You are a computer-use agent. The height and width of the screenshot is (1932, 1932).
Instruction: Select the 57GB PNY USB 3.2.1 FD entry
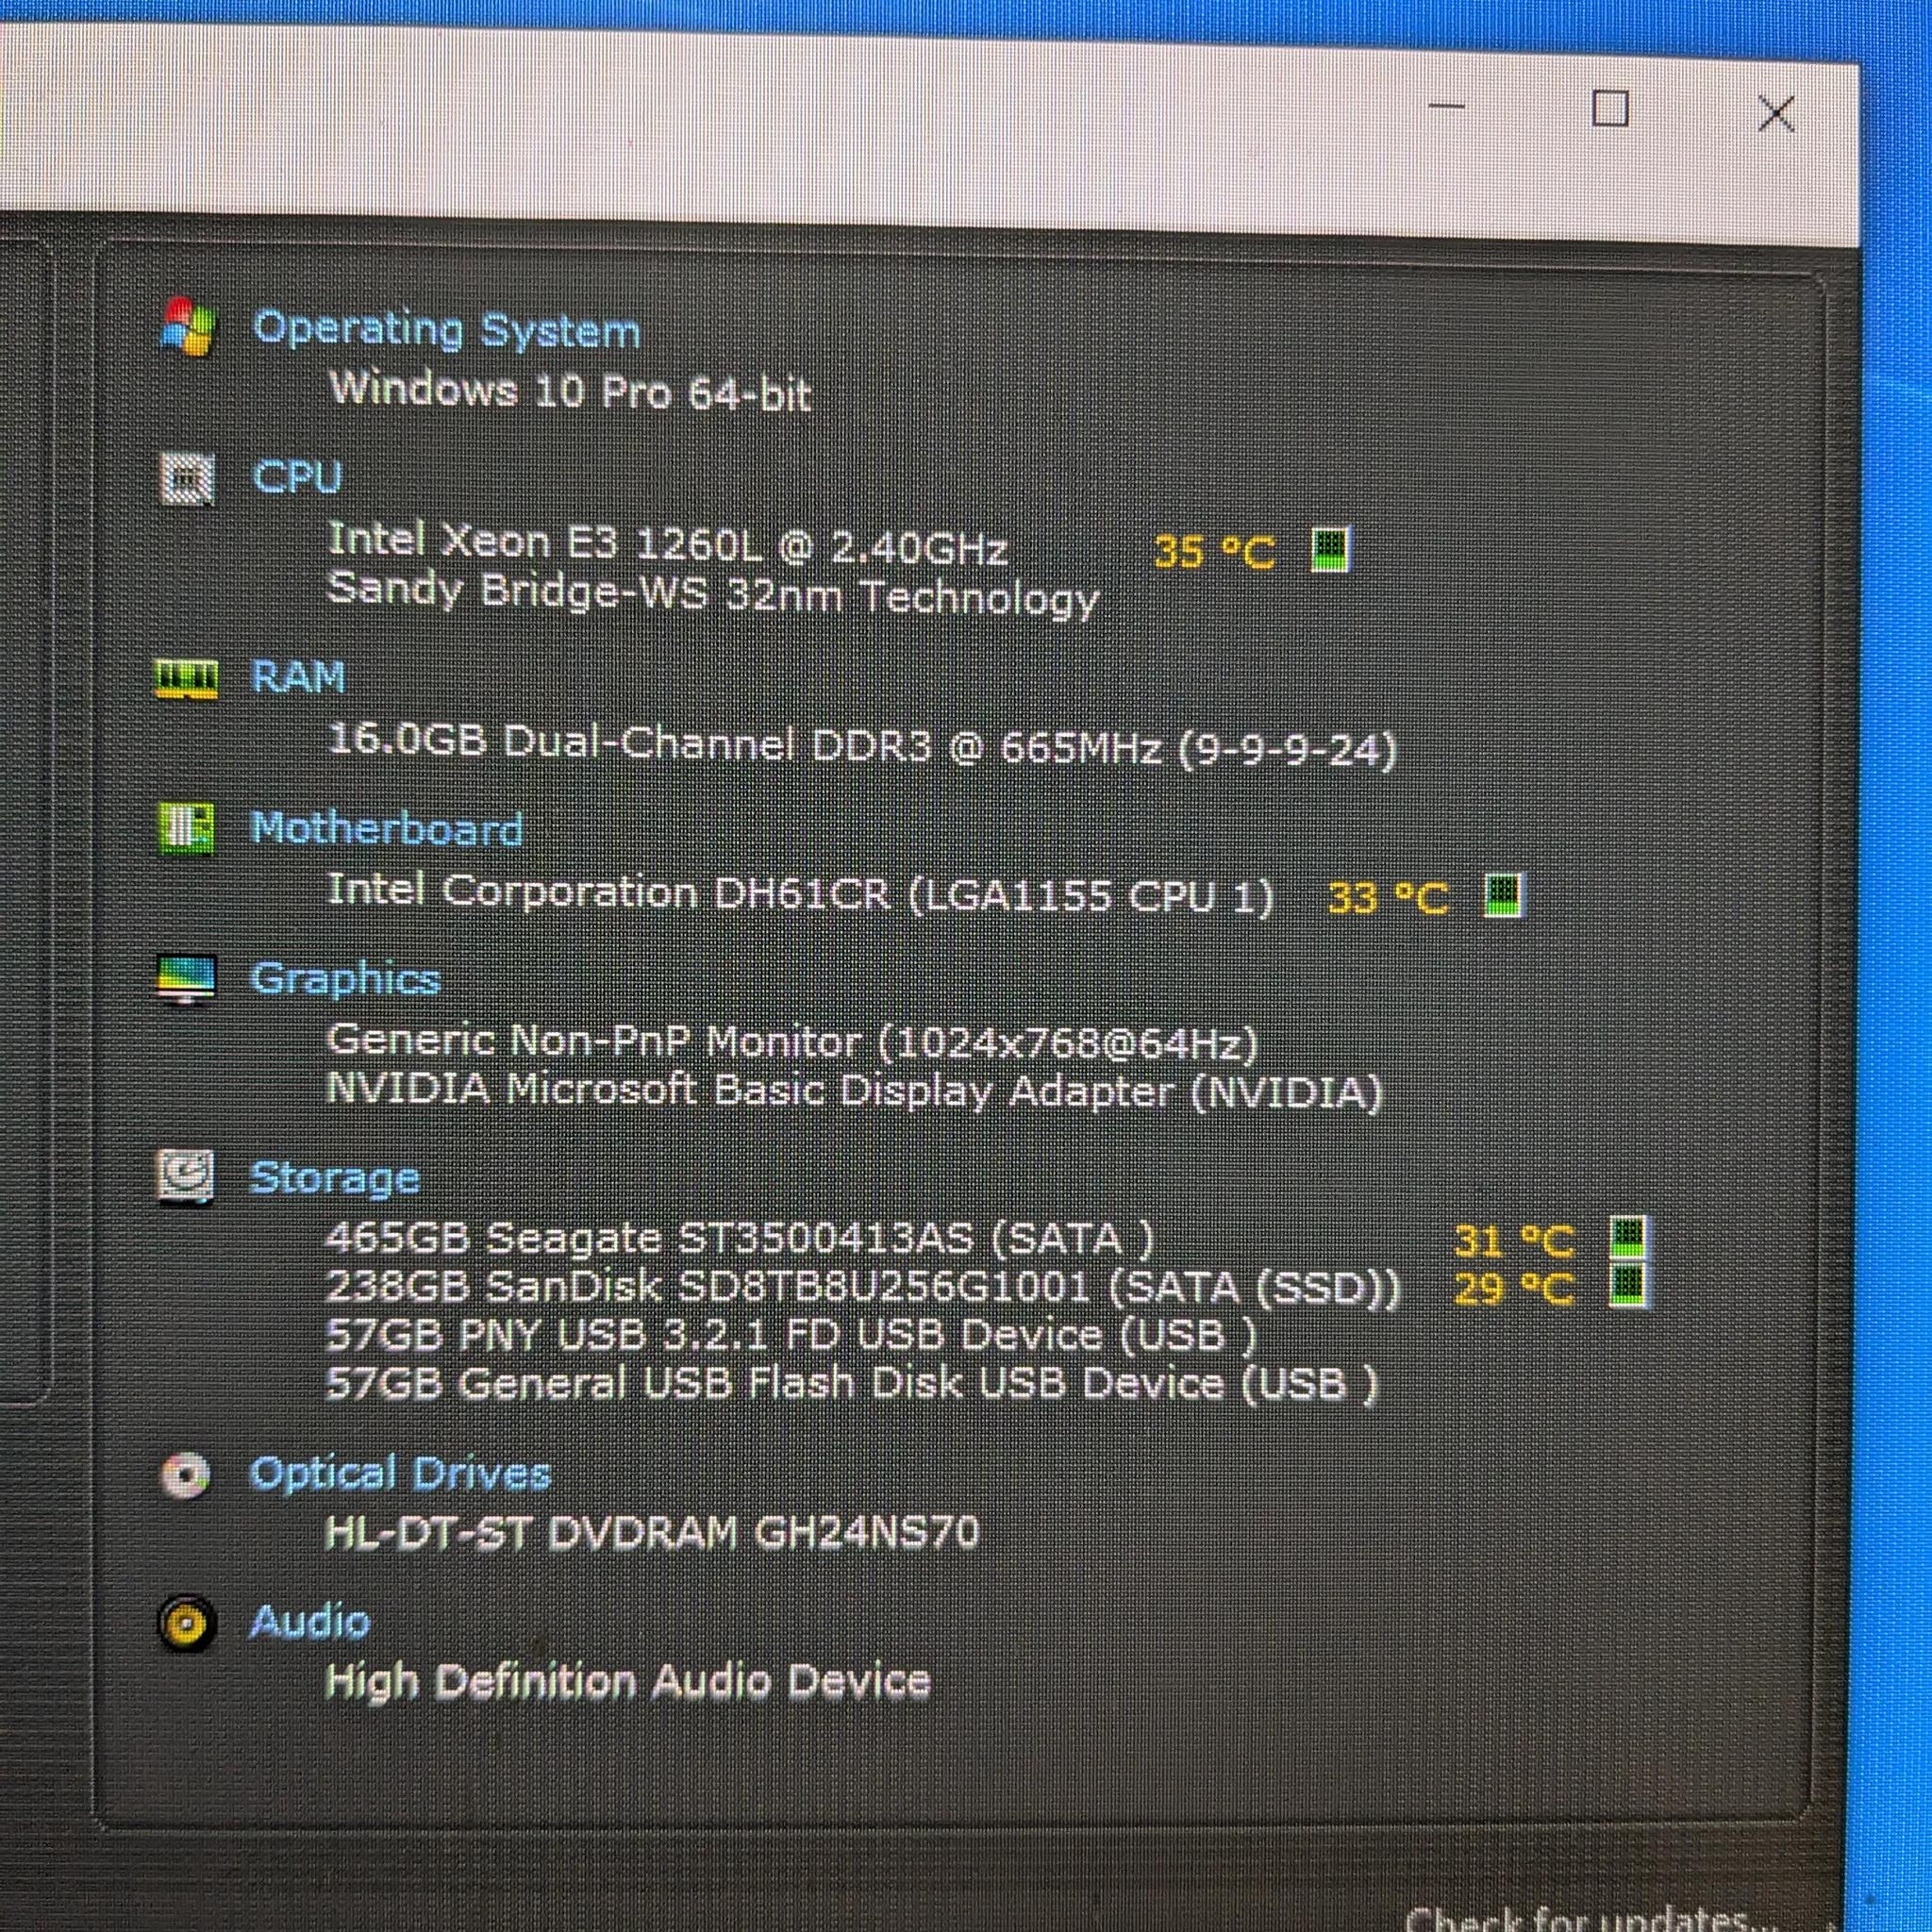pos(790,1334)
